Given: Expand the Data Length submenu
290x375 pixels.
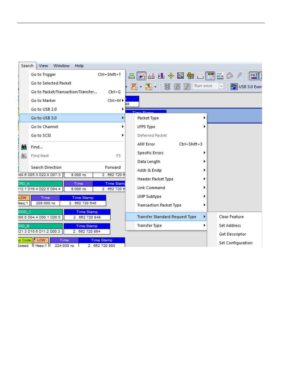Looking at the screenshot, I should [166, 162].
